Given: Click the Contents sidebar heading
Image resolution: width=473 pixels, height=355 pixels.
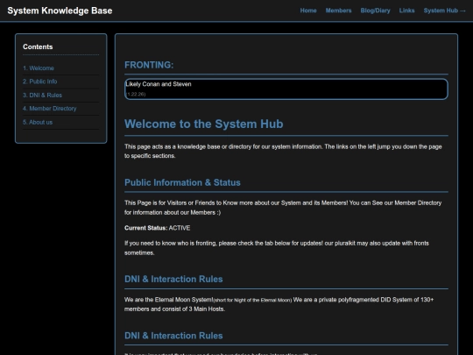Looking at the screenshot, I should (x=38, y=46).
